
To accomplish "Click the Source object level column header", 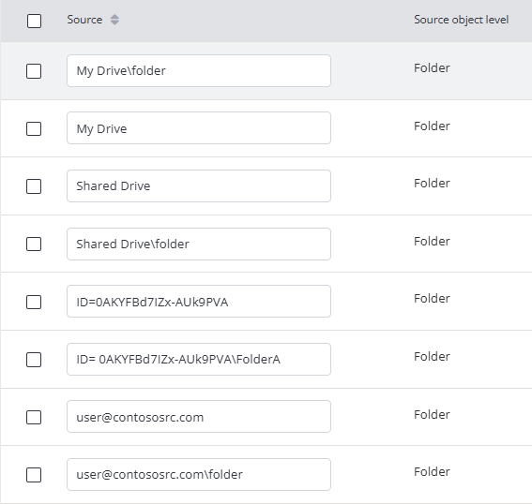I will (461, 20).
